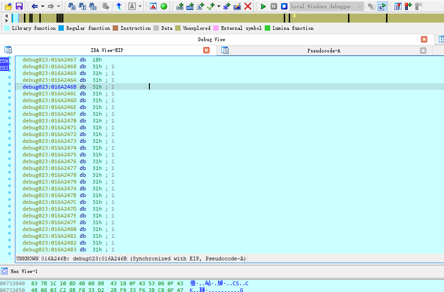
Task: Click the Open file folder icon
Action: tap(9, 6)
